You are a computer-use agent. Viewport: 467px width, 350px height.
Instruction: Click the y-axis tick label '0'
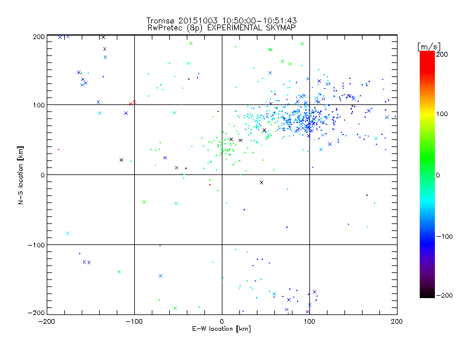point(42,175)
